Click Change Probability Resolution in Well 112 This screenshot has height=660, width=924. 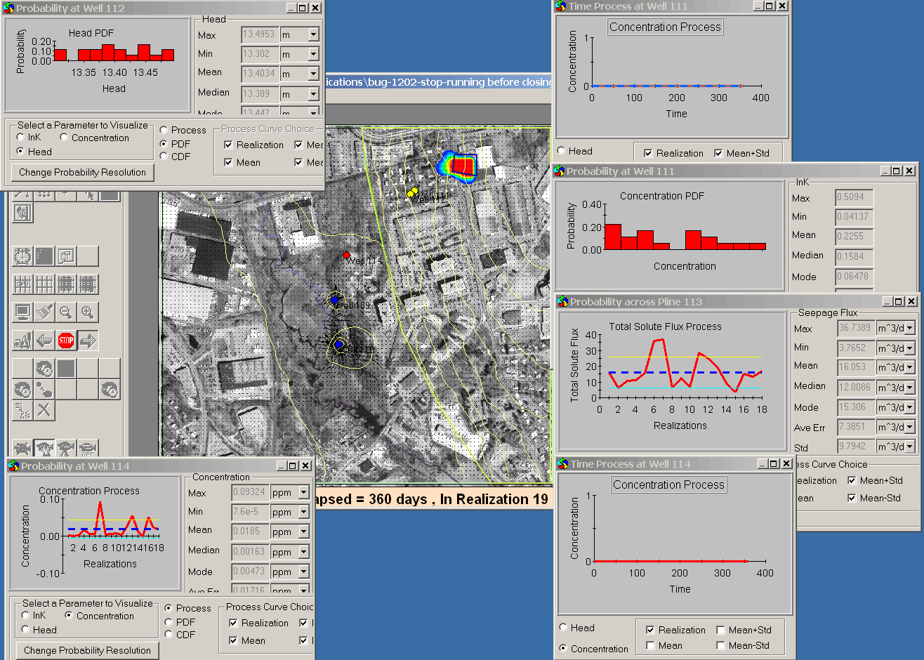click(82, 172)
